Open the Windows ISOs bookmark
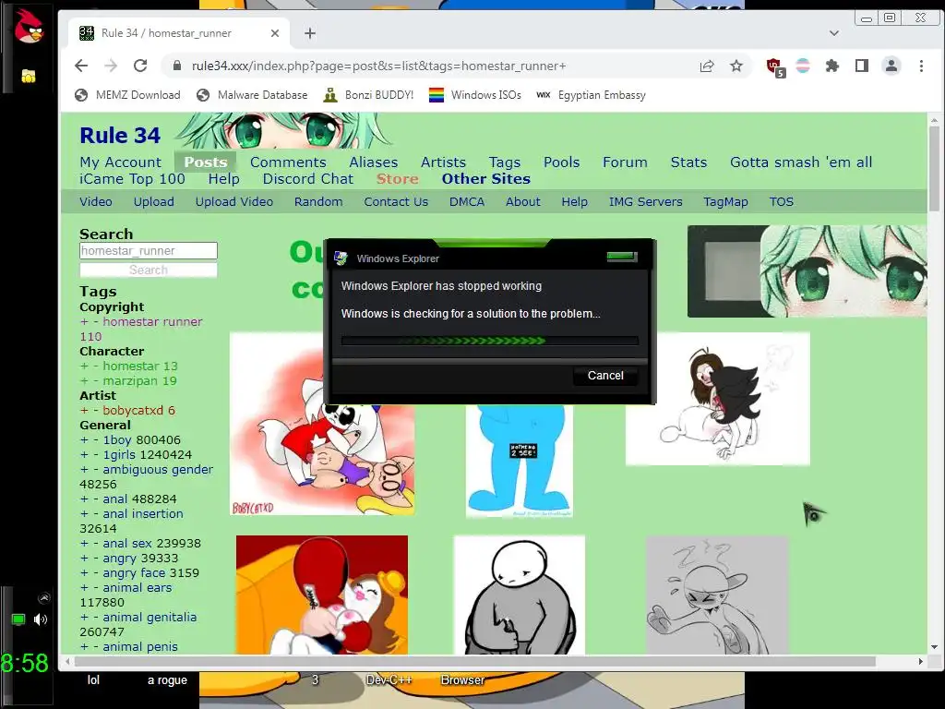The height and width of the screenshot is (709, 945). coord(475,95)
